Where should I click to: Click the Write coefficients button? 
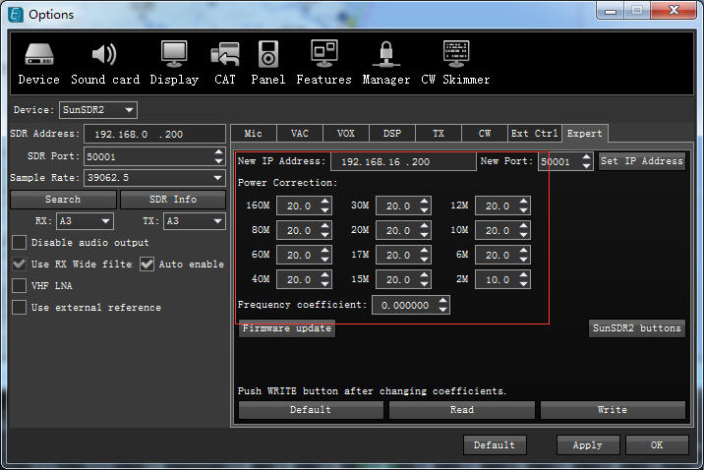(x=613, y=410)
